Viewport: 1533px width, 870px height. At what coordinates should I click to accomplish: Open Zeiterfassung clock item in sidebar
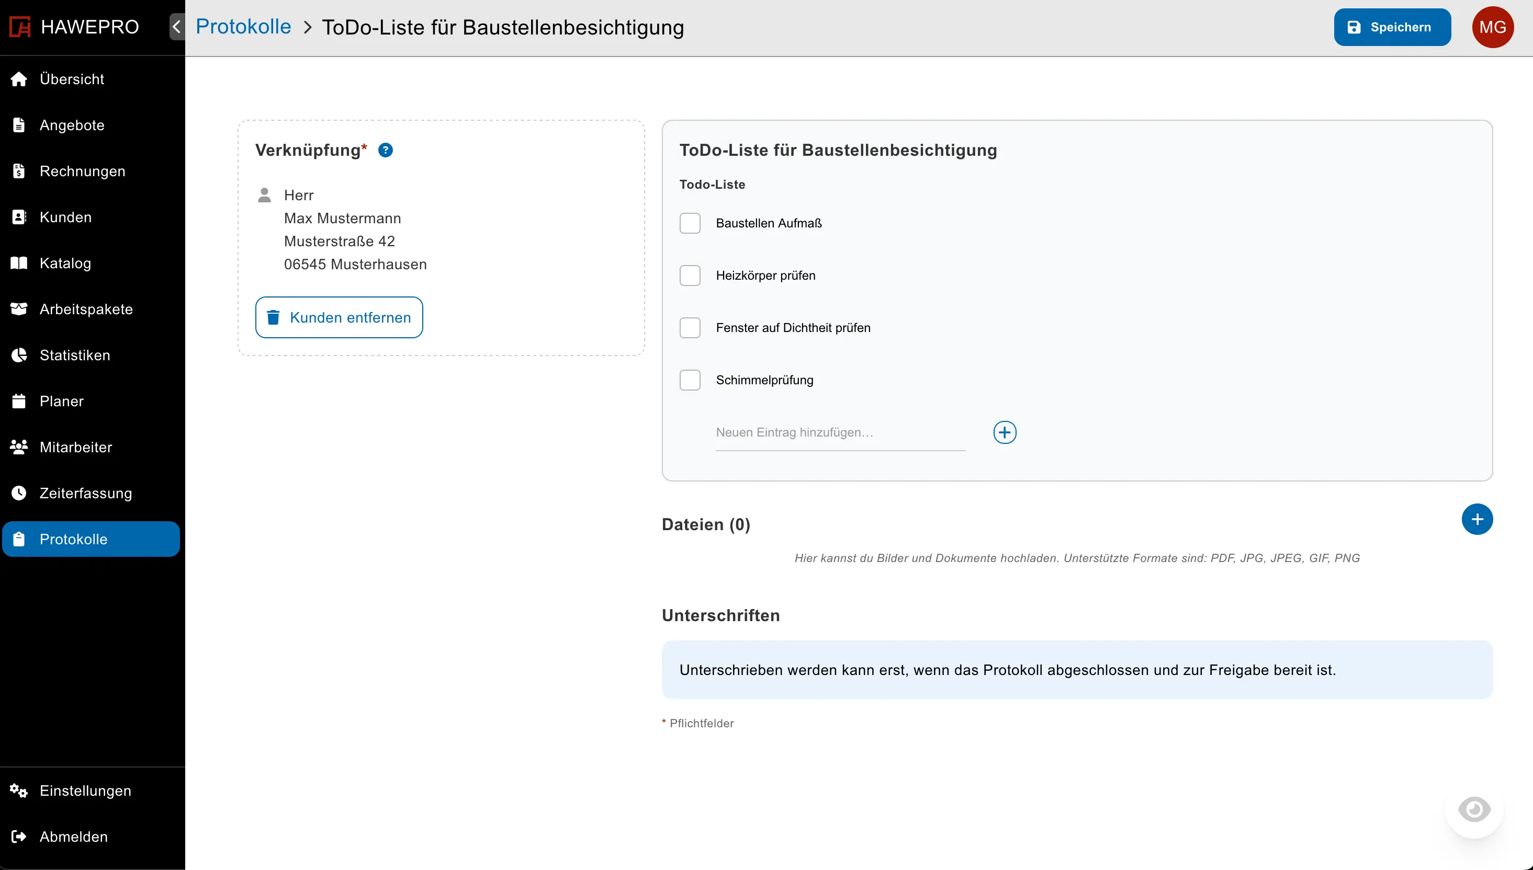[85, 493]
